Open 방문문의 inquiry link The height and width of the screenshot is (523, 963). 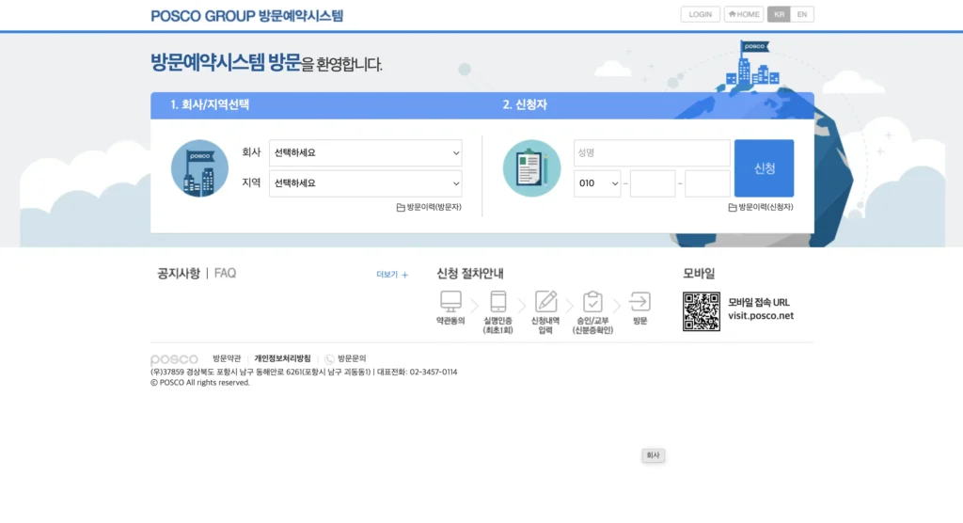pyautogui.click(x=352, y=358)
